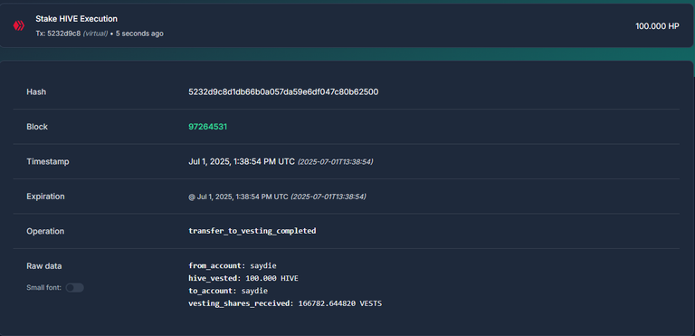
Task: Click the 5 seconds ago timestamp
Action: click(139, 34)
